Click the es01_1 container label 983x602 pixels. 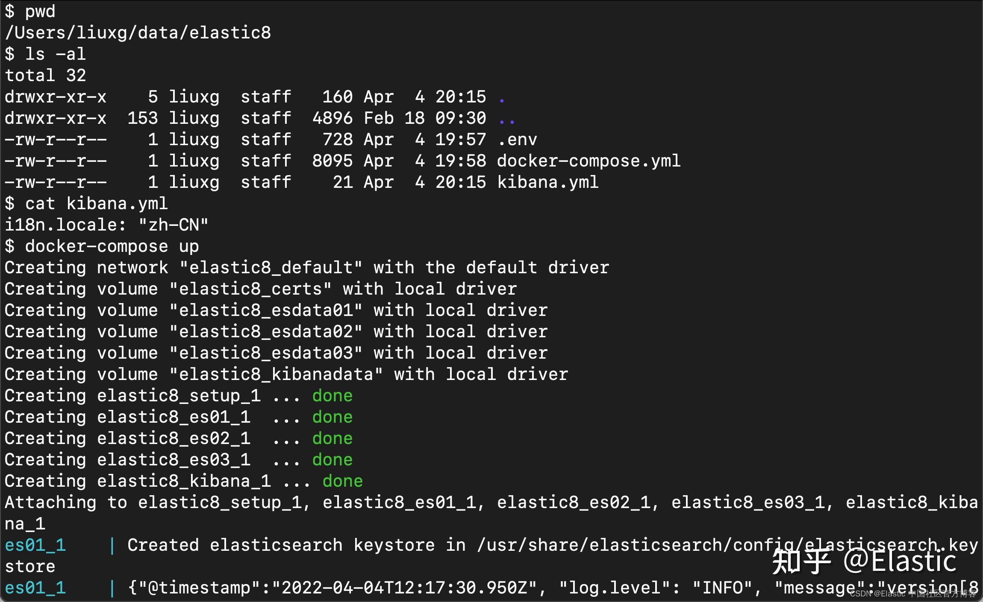click(x=35, y=545)
